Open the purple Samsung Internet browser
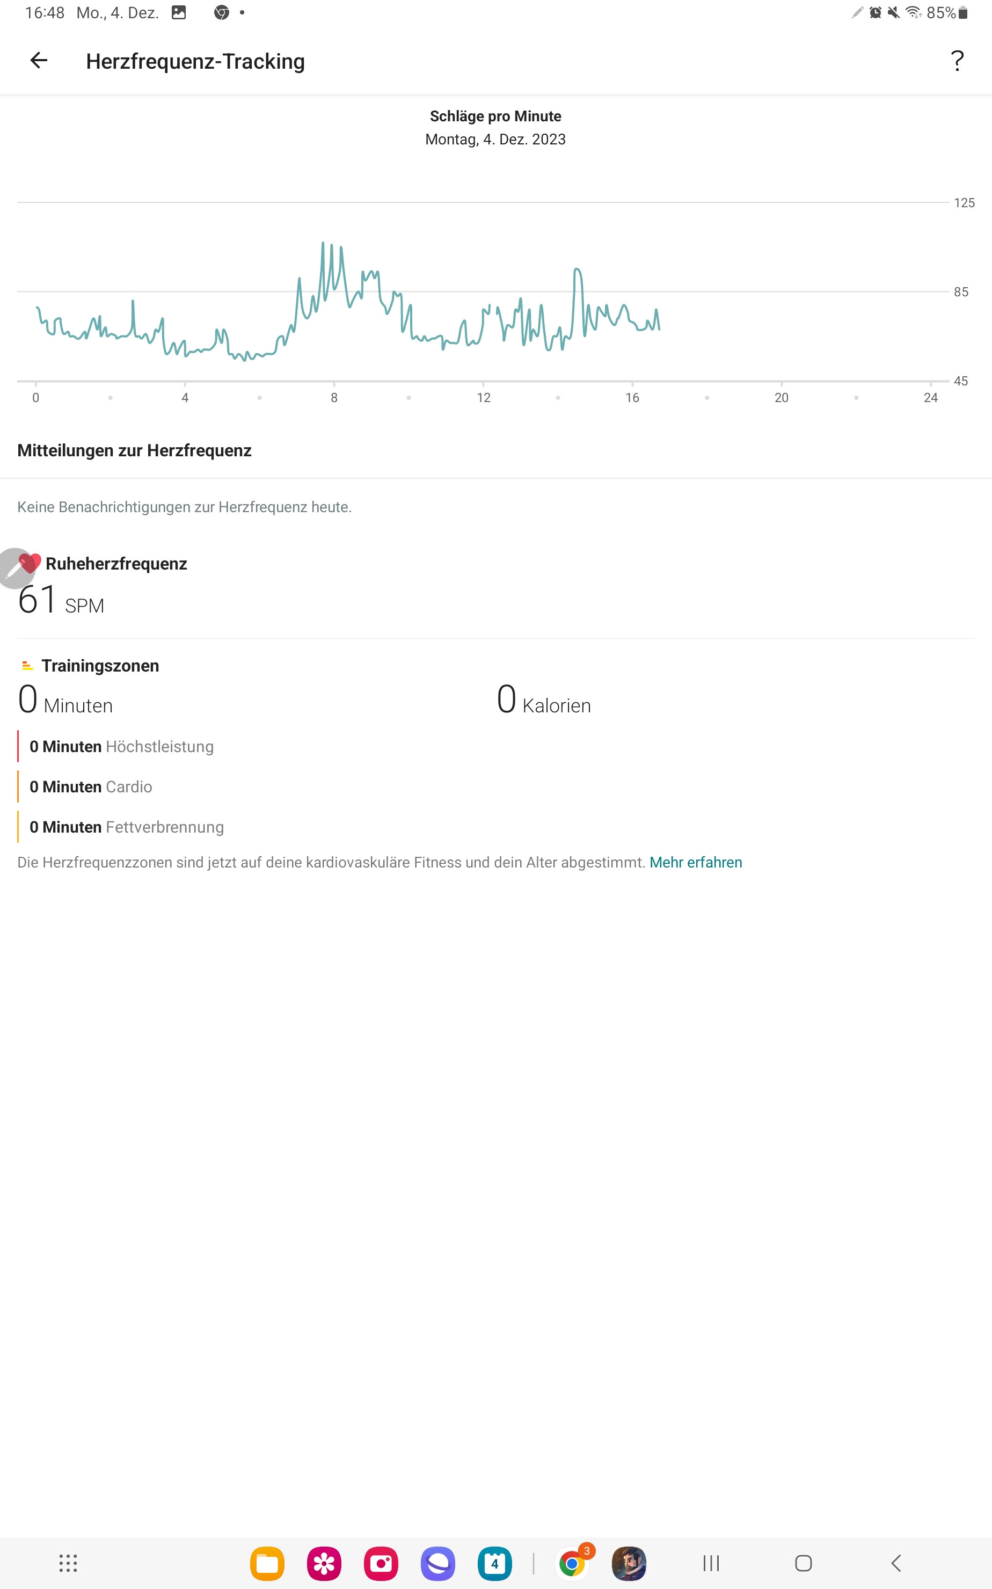This screenshot has width=992, height=1589. 437,1563
